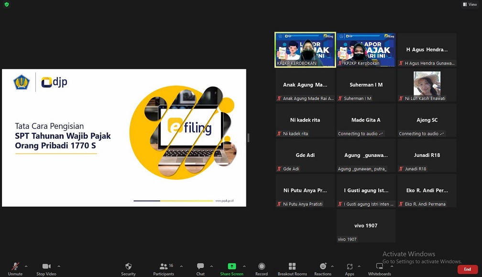
Task: Open Breakout Rooms
Action: coord(292,269)
